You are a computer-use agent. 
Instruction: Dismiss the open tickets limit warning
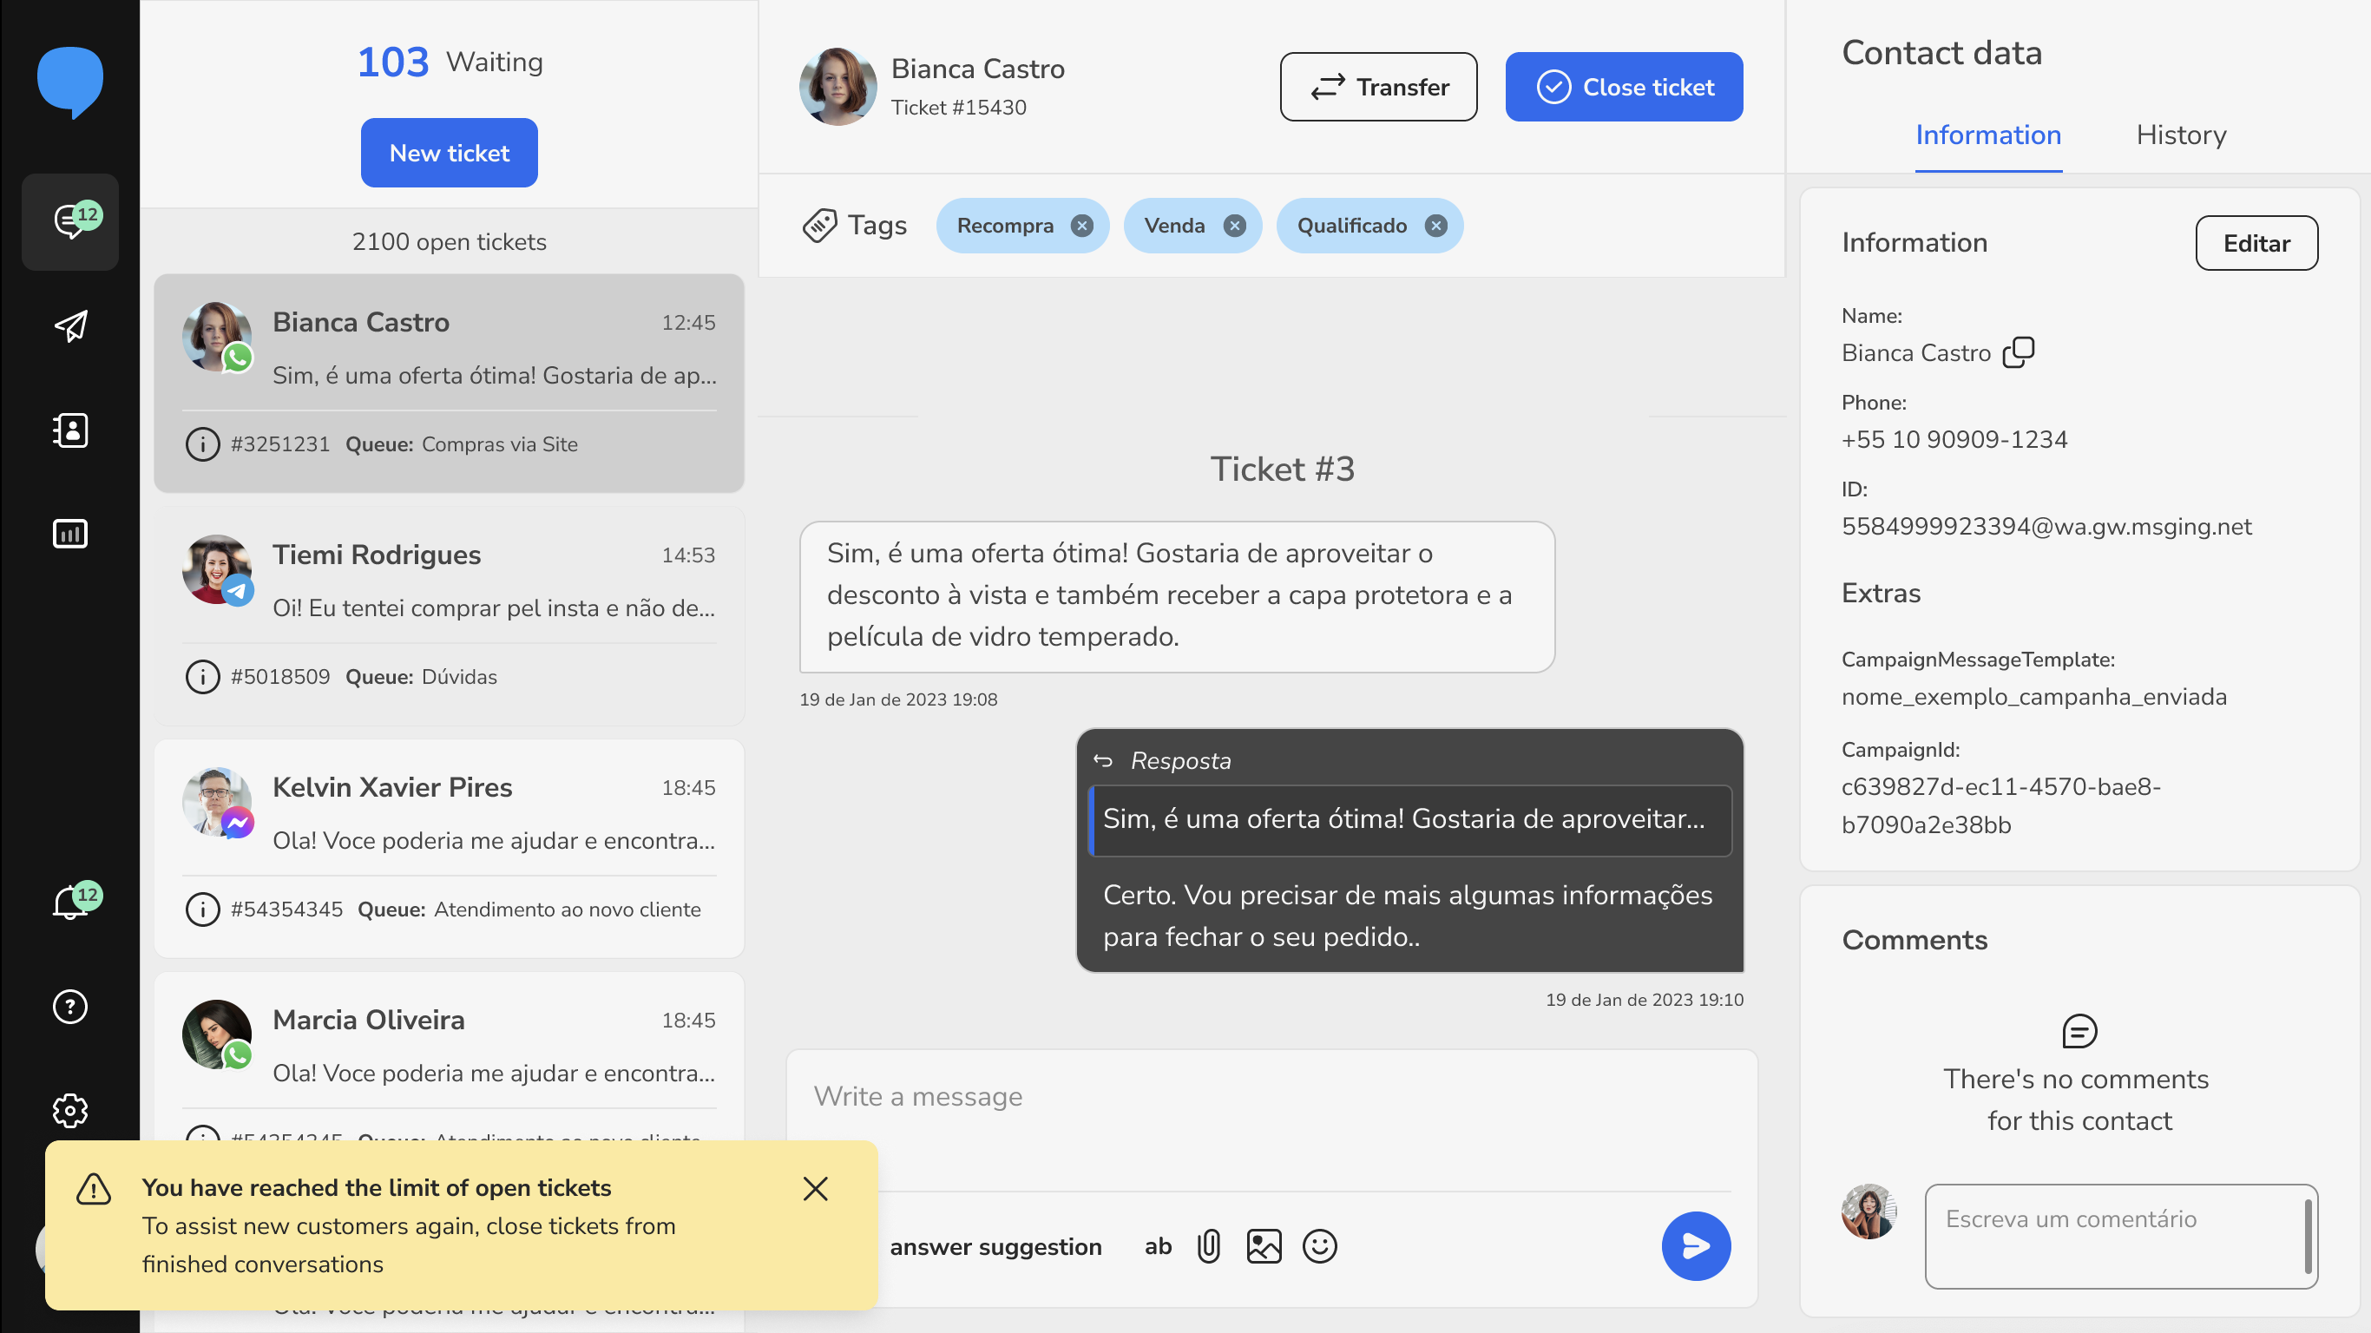(815, 1188)
